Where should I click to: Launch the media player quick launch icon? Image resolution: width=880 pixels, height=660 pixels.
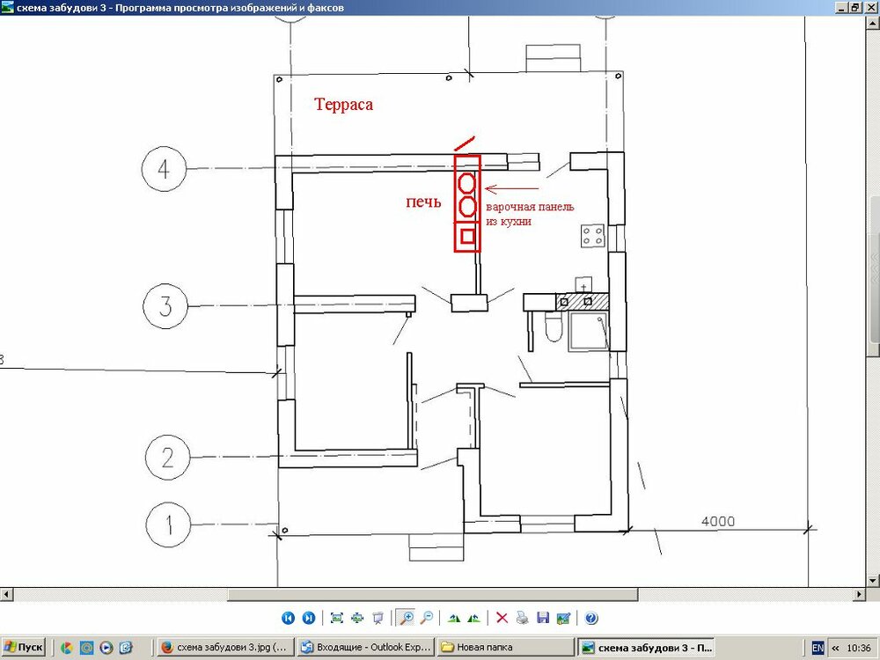click(106, 648)
